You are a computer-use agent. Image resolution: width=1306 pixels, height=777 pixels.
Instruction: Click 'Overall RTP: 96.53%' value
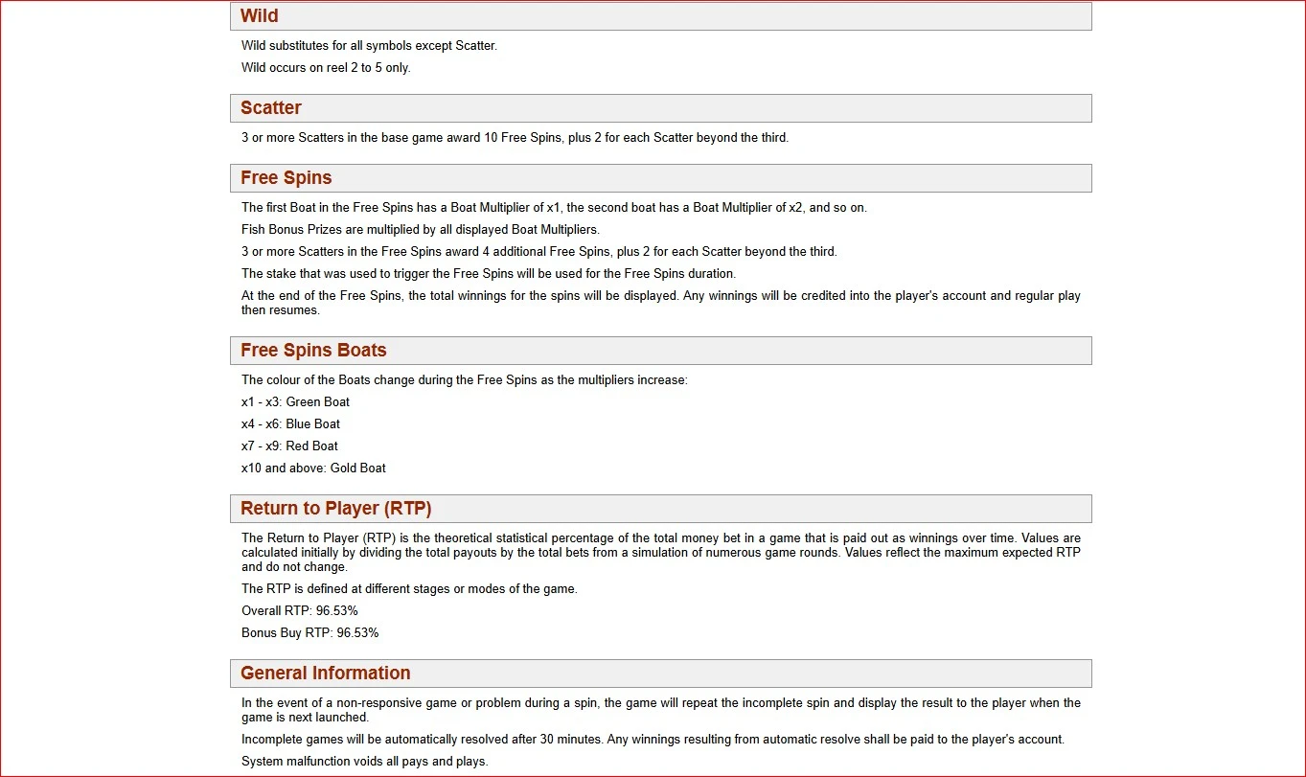pyautogui.click(x=300, y=611)
